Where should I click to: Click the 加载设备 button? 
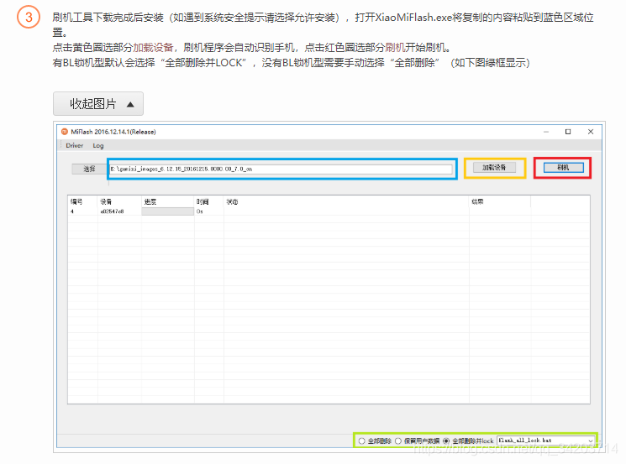[x=494, y=168]
